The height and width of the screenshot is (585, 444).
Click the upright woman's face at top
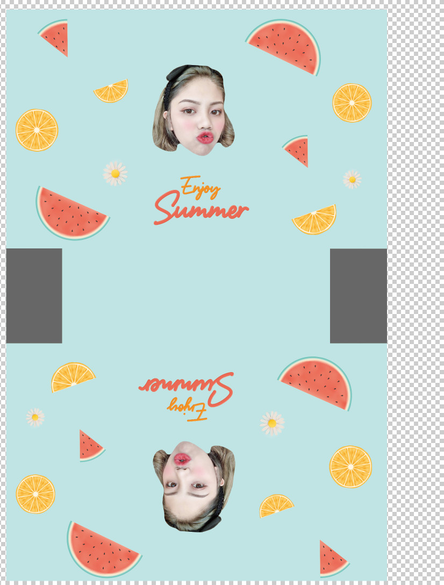(195, 112)
